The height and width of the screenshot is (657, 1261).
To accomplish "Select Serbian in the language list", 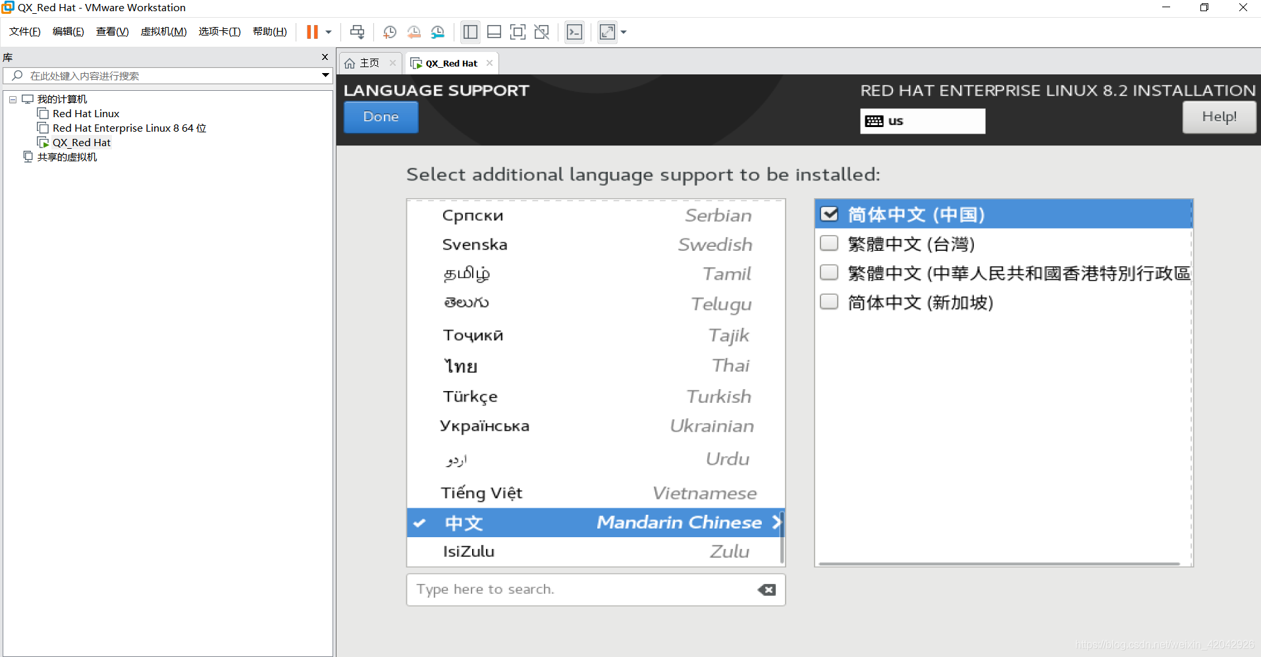I will pyautogui.click(x=595, y=215).
